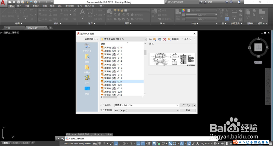Viewport: 273px width, 146px height.
Task: Toggle ortho mode in status bar
Action: (120, 144)
